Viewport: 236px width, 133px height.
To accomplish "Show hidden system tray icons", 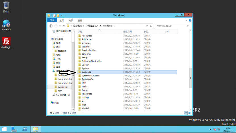I will tap(210, 129).
